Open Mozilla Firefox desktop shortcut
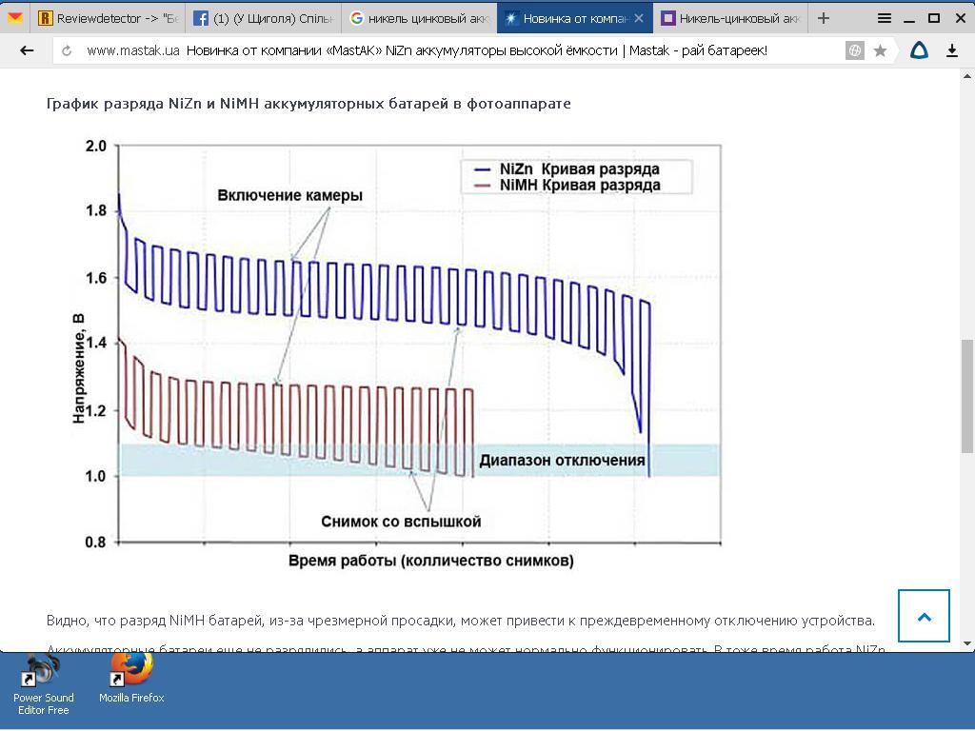The height and width of the screenshot is (731, 975). (131, 678)
